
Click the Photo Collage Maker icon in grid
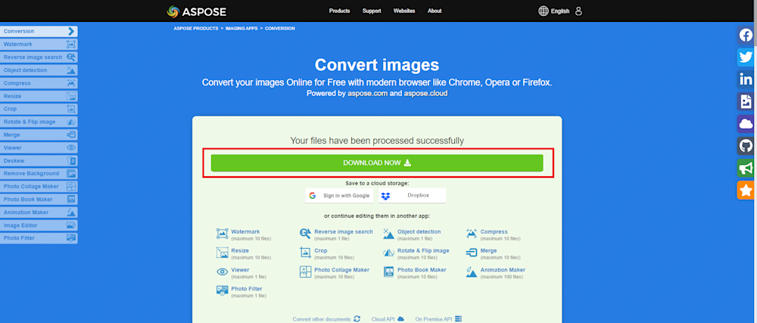[x=305, y=272]
